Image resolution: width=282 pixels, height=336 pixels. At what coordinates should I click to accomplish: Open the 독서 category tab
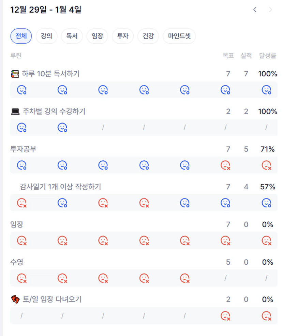pos(72,36)
